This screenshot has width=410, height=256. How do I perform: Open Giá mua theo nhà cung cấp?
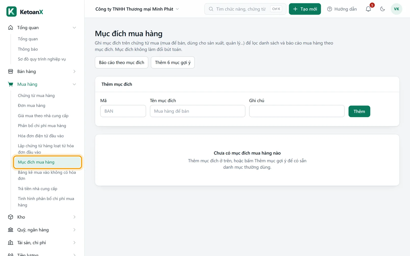pos(43,116)
